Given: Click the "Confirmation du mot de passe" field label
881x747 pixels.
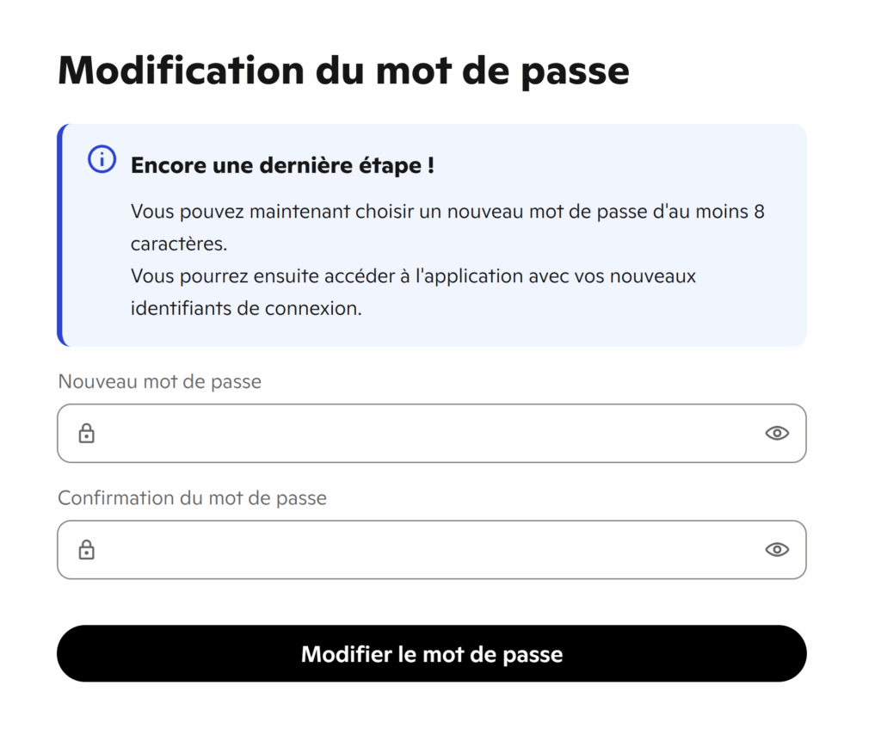Looking at the screenshot, I should click(193, 497).
